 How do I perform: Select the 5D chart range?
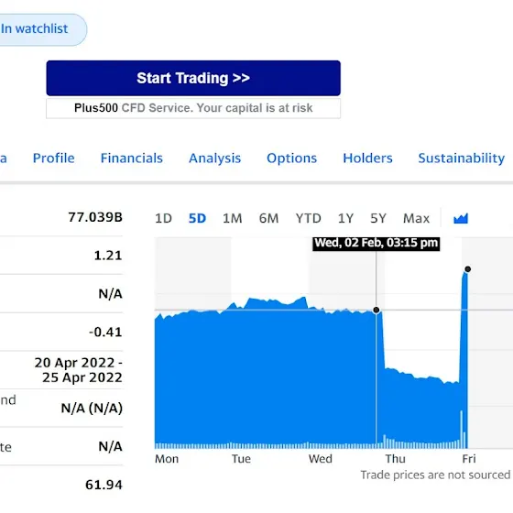pyautogui.click(x=197, y=218)
